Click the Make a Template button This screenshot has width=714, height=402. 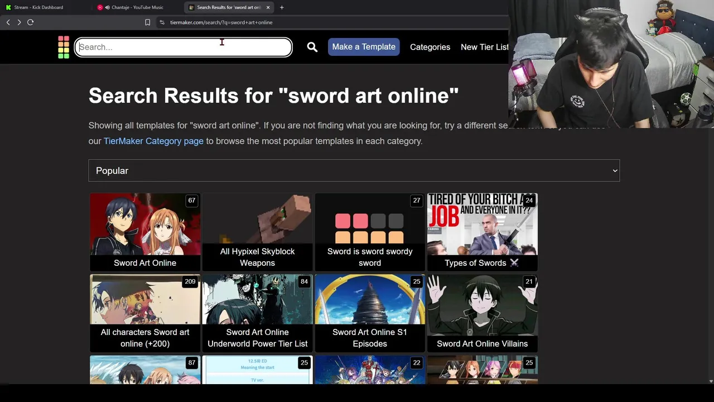point(364,47)
